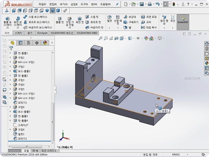Open the dropdown arrow under 선형 패턴
The image size is (209, 157).
[118, 28]
